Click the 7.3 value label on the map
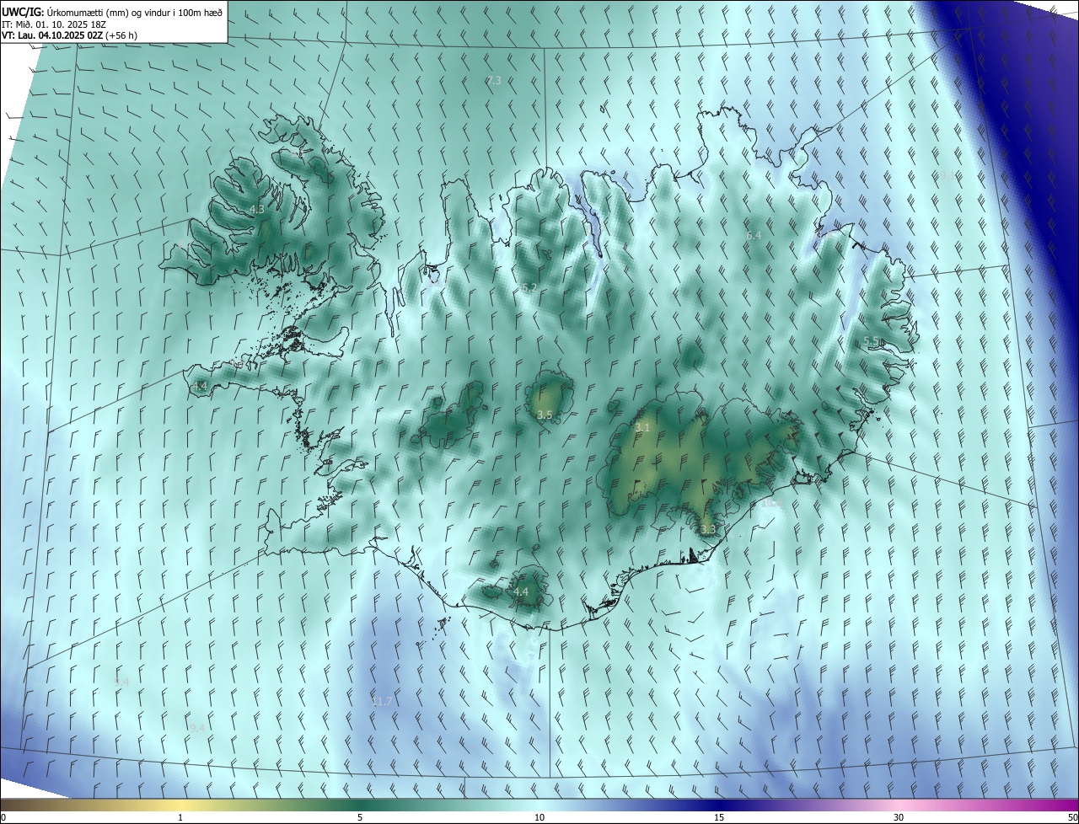 (x=494, y=81)
